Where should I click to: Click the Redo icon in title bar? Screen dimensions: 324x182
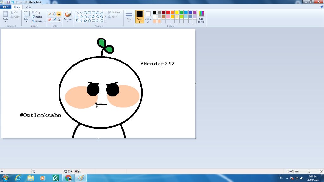point(17,2)
